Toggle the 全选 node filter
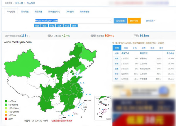This screenshot has width=176, height=126. [37, 26]
